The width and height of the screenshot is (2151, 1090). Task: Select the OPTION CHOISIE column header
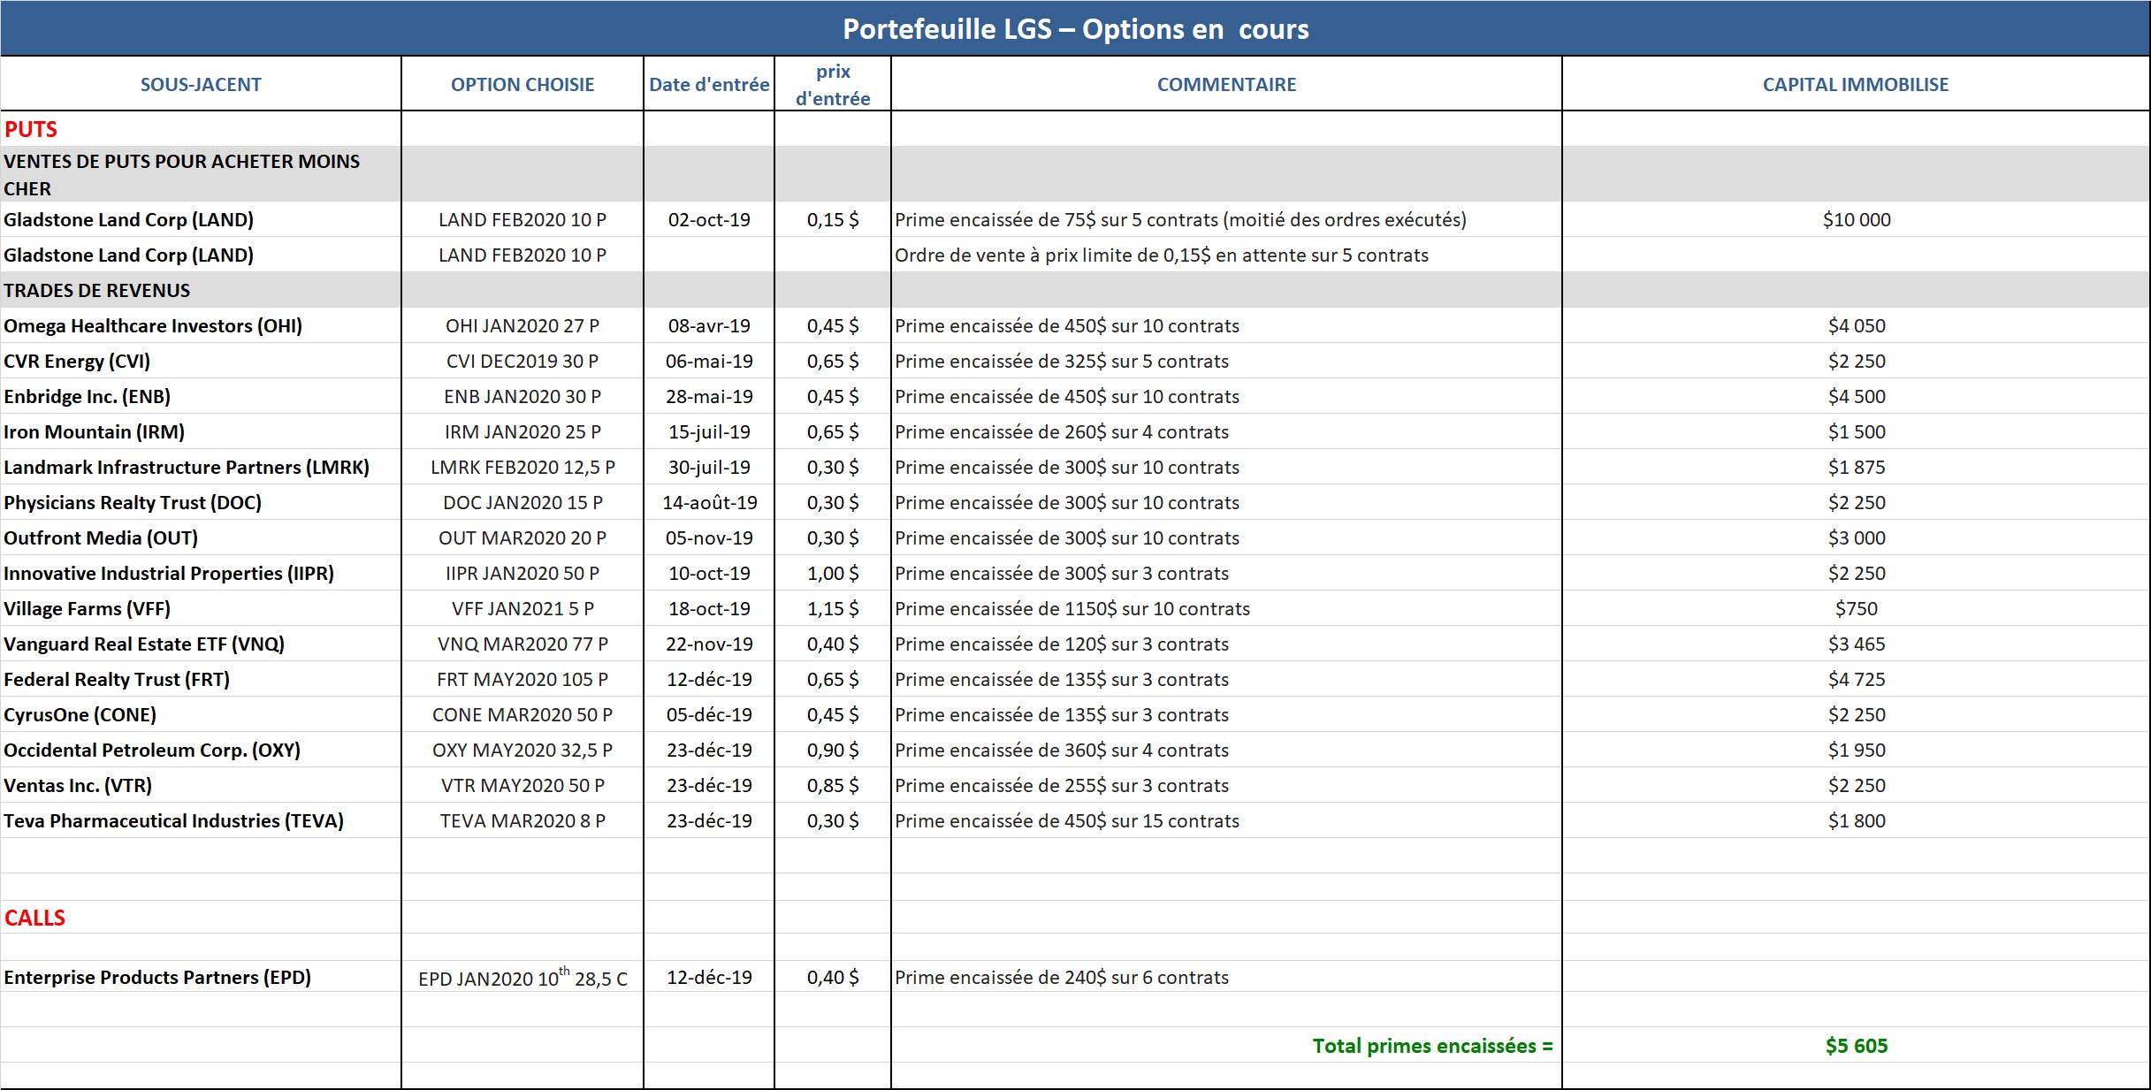[x=522, y=85]
